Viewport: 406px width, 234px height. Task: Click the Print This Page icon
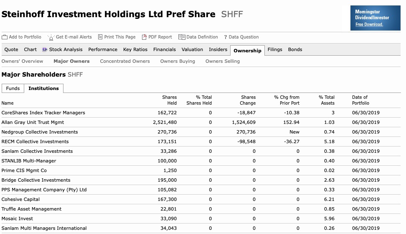click(100, 37)
